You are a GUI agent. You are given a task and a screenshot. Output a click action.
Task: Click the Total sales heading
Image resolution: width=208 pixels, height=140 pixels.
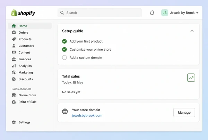pyautogui.click(x=71, y=76)
